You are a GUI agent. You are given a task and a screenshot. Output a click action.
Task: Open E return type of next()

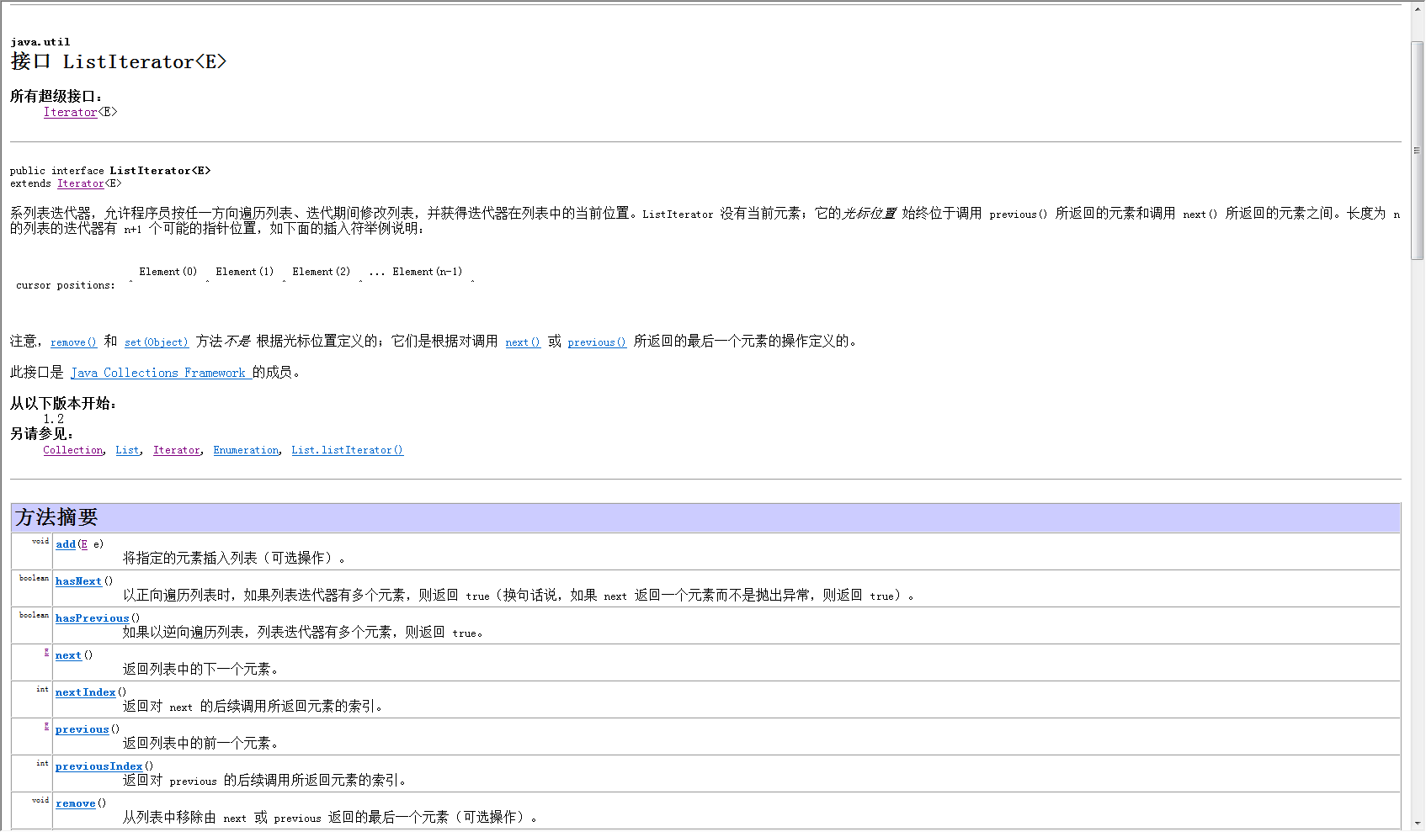tap(46, 652)
